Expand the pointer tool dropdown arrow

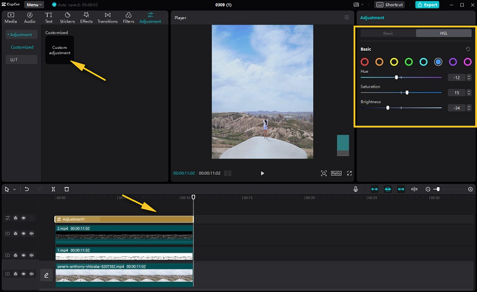[x=14, y=190]
